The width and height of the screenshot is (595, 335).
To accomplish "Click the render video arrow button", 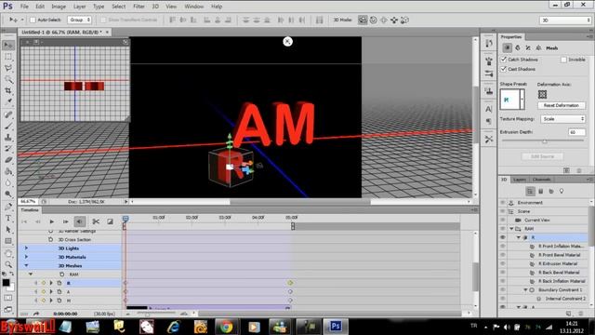I will (36, 314).
